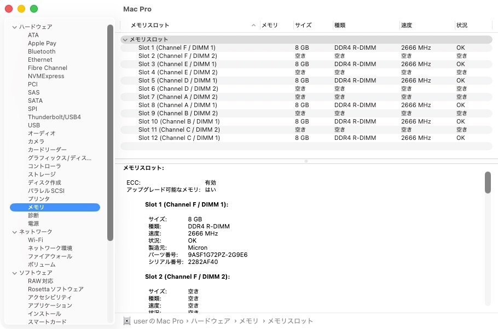This screenshot has height=329, width=498.
Task: Click serial number 2282AF40
Action: coord(203,262)
